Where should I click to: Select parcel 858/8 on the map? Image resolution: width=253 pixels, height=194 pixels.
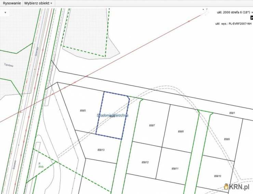coord(181,131)
